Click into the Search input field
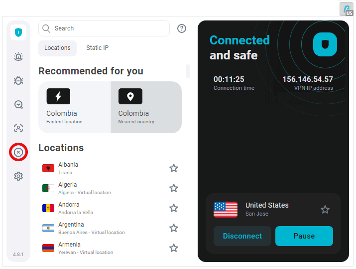 104,28
